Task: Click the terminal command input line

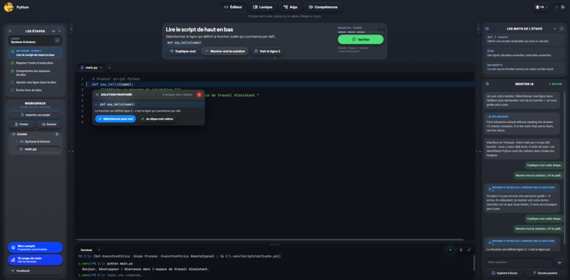Action: (x=124, y=275)
